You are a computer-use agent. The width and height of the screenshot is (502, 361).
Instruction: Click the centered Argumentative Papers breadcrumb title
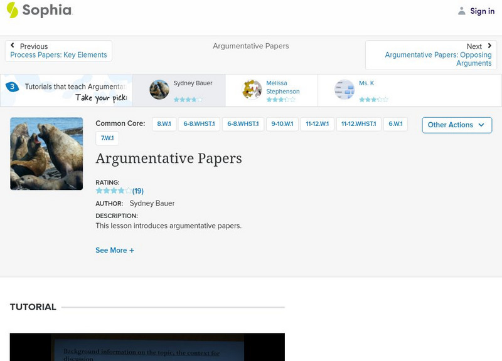pos(250,46)
